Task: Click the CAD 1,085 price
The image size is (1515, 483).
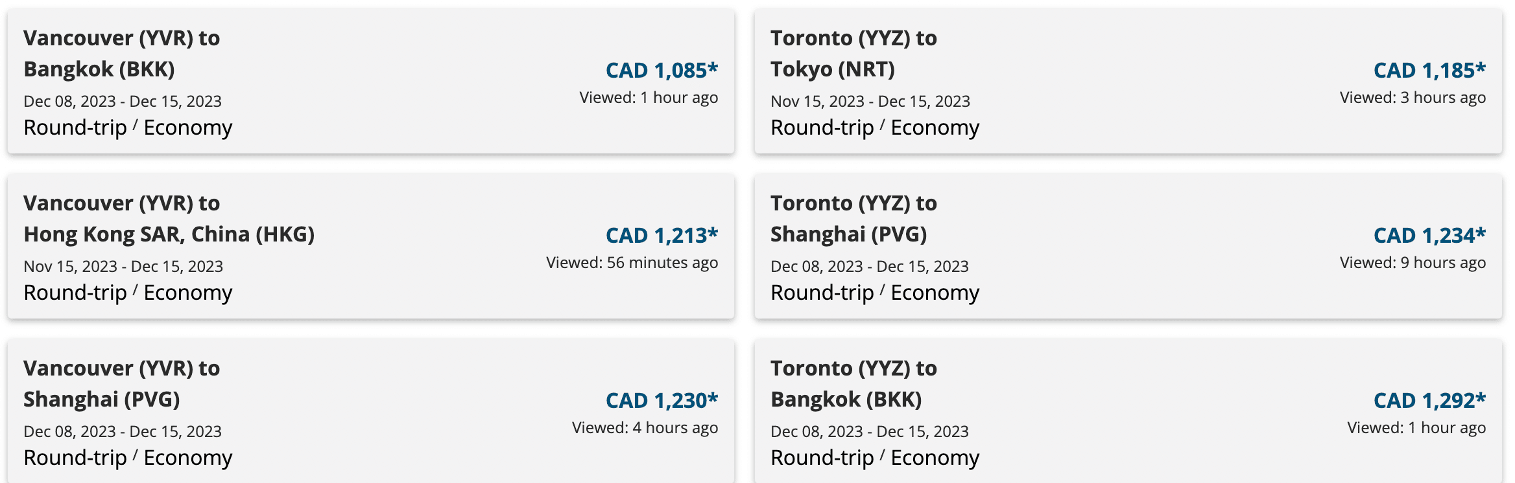Action: point(662,70)
